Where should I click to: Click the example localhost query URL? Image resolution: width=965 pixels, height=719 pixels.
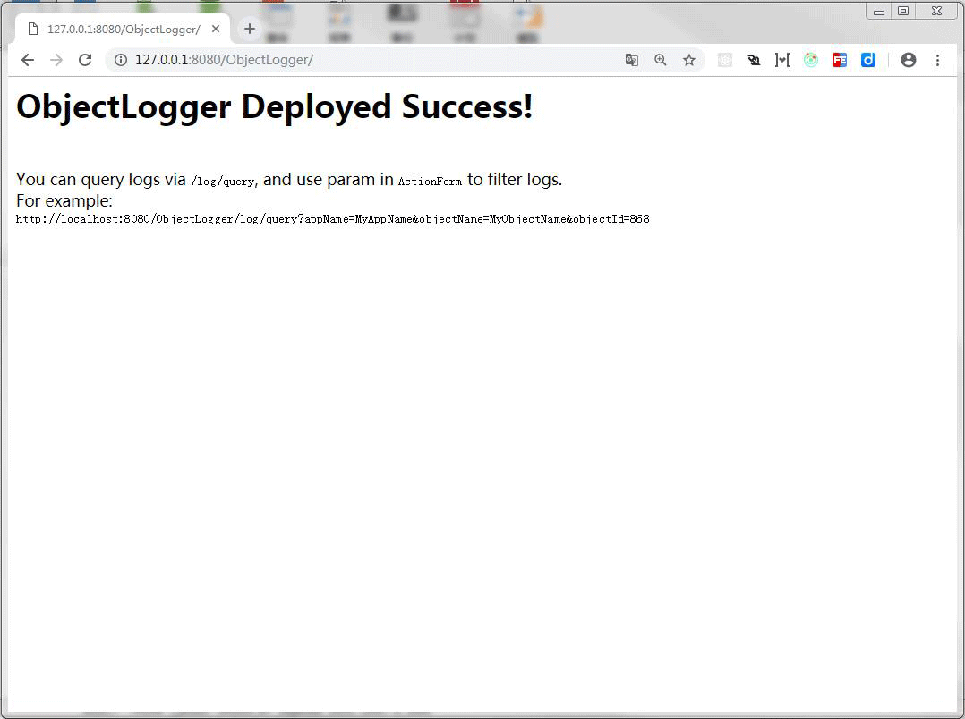[332, 219]
